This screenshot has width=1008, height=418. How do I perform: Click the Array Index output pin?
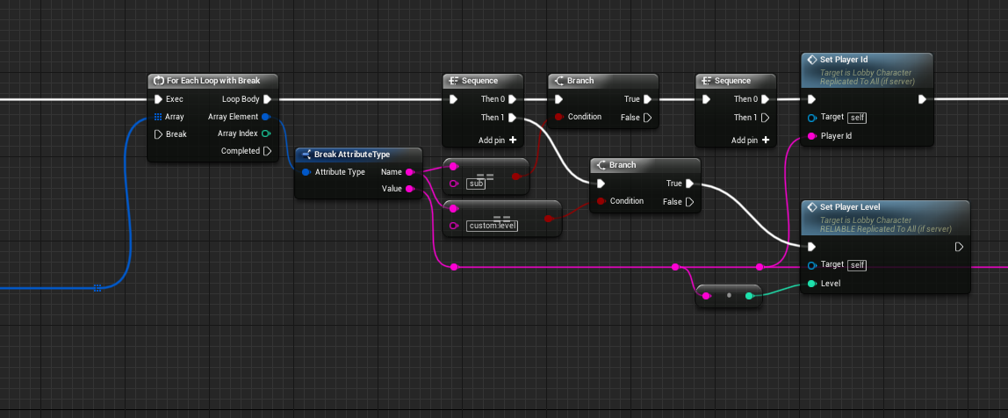[266, 133]
